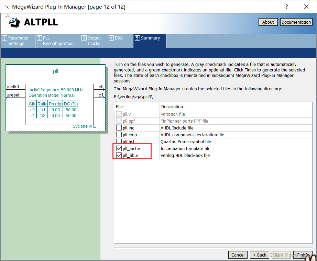Click the c1 output port label
This screenshot has width=317, height=261.
tap(101, 95)
